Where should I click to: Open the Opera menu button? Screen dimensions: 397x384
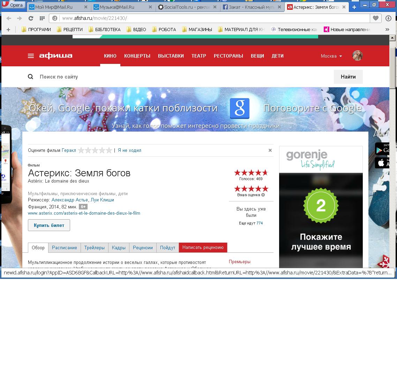pyautogui.click(x=13, y=5)
